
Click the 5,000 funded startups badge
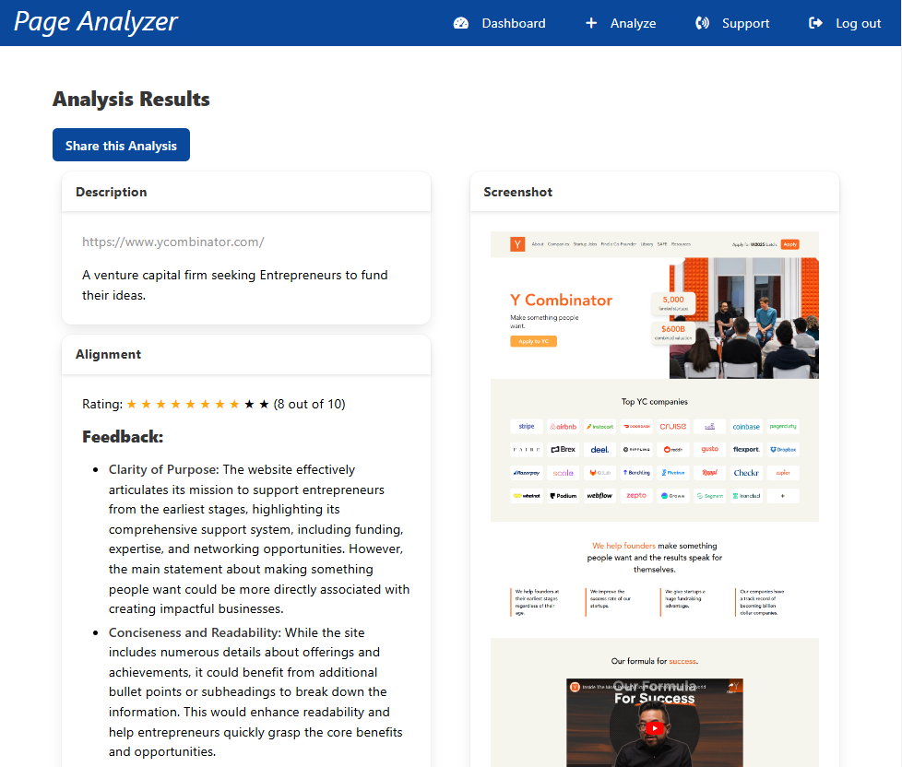coord(673,303)
